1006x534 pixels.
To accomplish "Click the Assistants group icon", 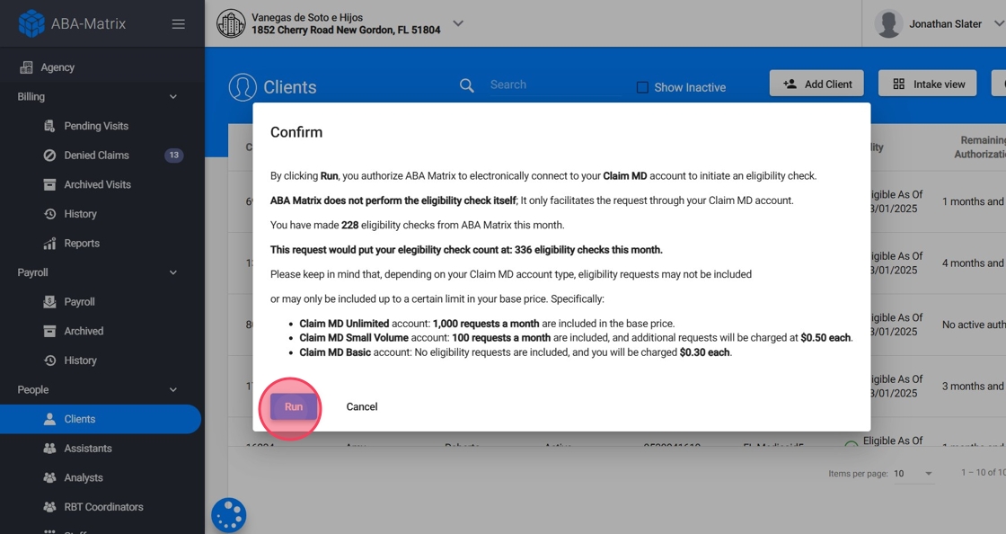I will [49, 449].
